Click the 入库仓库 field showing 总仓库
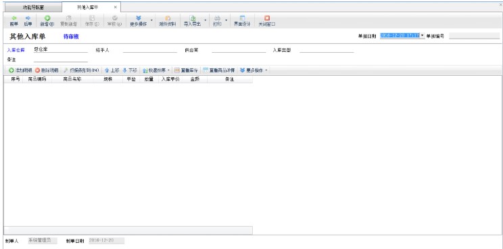503x249 pixels. pyautogui.click(x=61, y=50)
